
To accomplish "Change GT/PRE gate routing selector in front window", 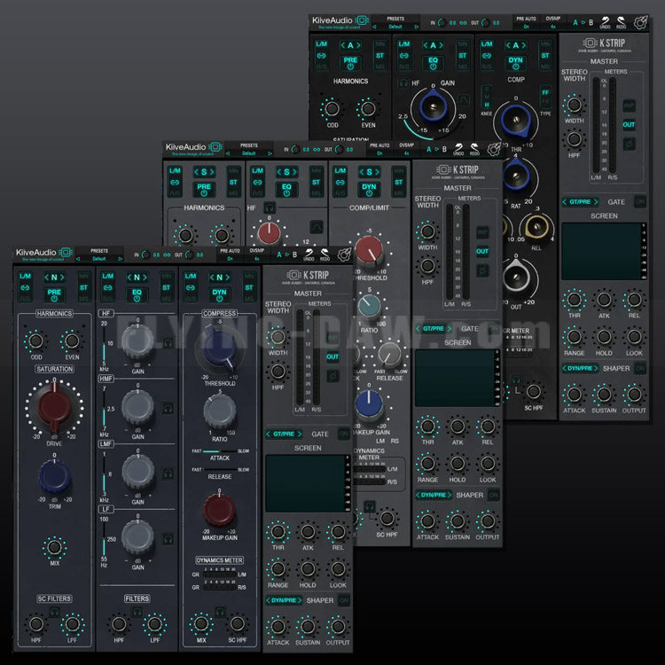I will pyautogui.click(x=284, y=434).
